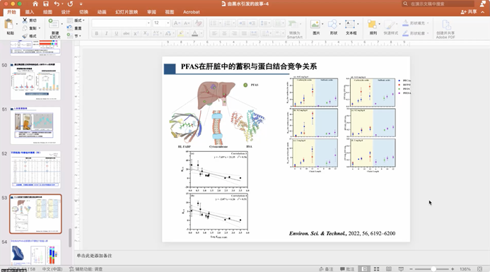The height and width of the screenshot is (272, 490).
Task: Redo the last action
Action: click(70, 4)
